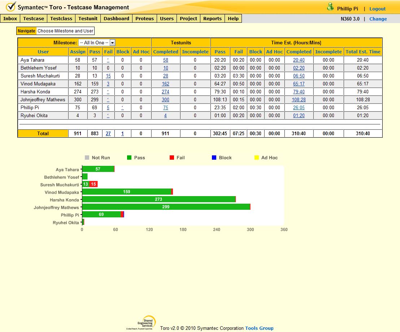This screenshot has width=400, height=332.
Task: Click the Change project link
Action: [x=378, y=19]
